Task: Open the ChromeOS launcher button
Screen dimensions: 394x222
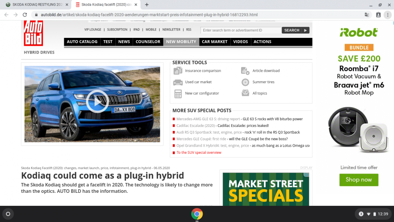Action: click(x=8, y=214)
